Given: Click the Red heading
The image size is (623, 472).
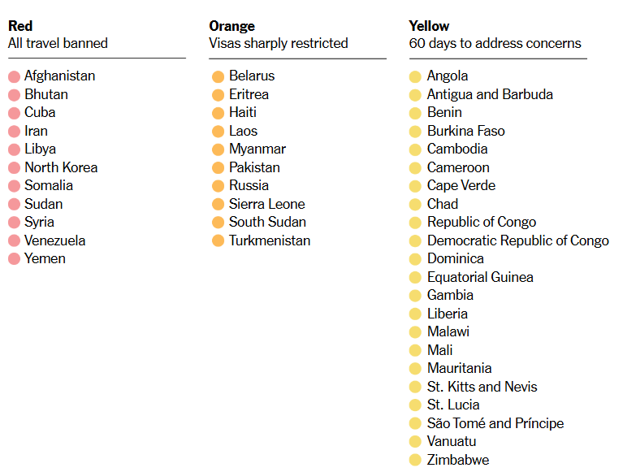Looking at the screenshot, I should pos(20,26).
